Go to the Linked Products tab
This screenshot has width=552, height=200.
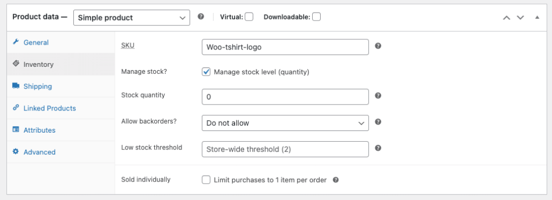point(61,108)
